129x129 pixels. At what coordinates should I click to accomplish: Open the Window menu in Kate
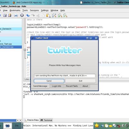point(54,10)
